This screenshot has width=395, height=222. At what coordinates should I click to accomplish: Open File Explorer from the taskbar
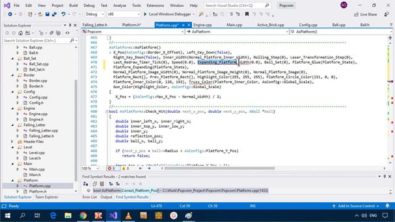[68, 215]
